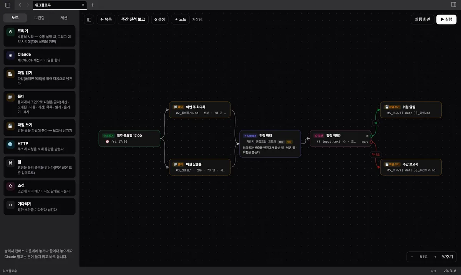Select the 매주 금요일 17:00 trigger node
Image resolution: width=461 pixels, height=275 pixels.
(x=129, y=138)
